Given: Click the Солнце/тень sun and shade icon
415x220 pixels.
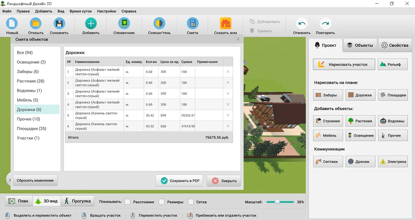Looking at the screenshot, I should [x=159, y=24].
